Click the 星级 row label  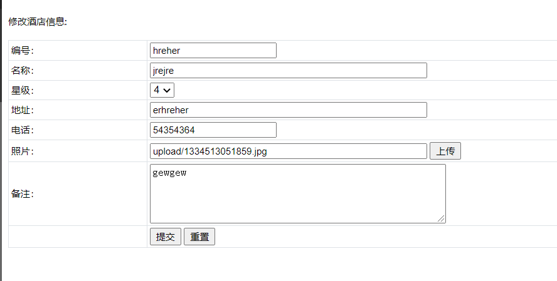coord(23,91)
